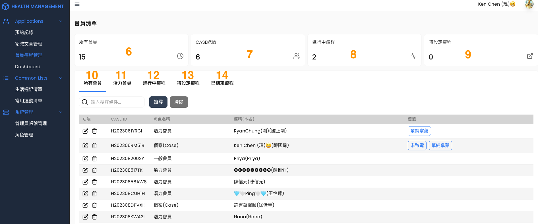The width and height of the screenshot is (538, 224).
Task: Click the clock icon in 所有會員 card
Action: point(180,56)
